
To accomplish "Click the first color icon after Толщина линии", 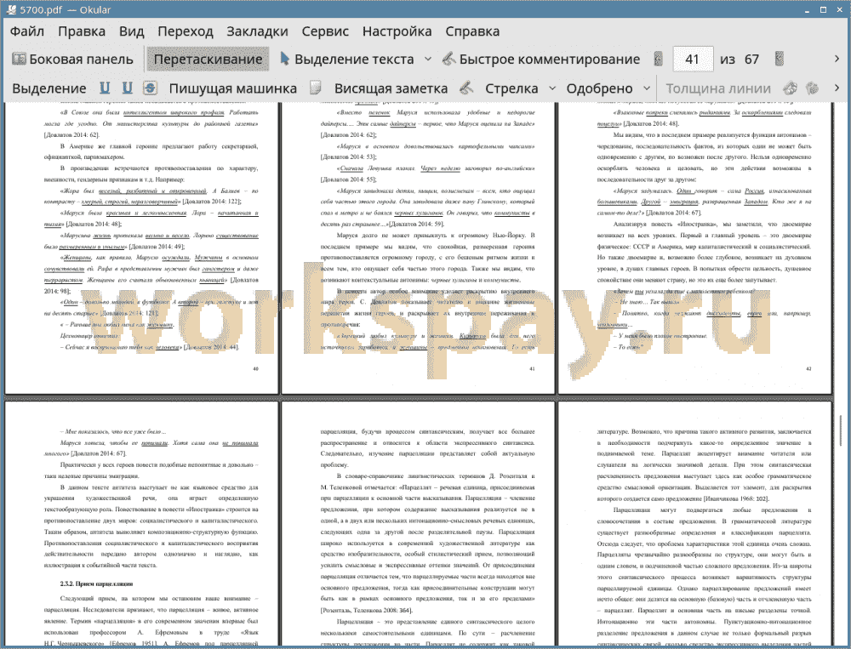I will click(791, 88).
